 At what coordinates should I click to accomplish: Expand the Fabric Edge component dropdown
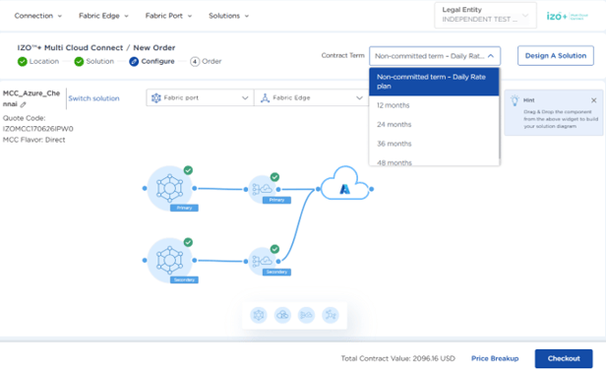[312, 97]
